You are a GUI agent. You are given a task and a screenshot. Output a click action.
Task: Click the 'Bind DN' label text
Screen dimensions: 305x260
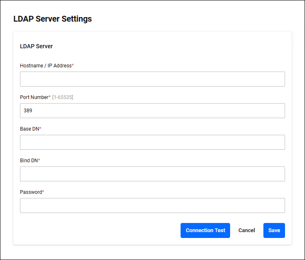coord(29,161)
